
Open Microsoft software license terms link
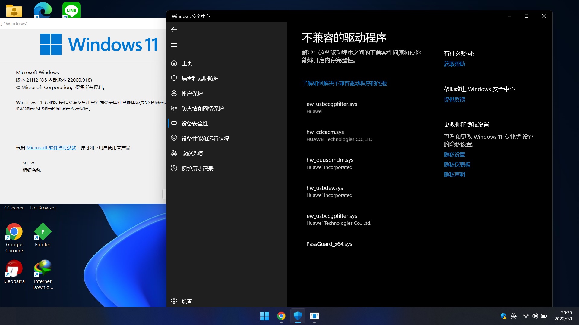click(51, 148)
